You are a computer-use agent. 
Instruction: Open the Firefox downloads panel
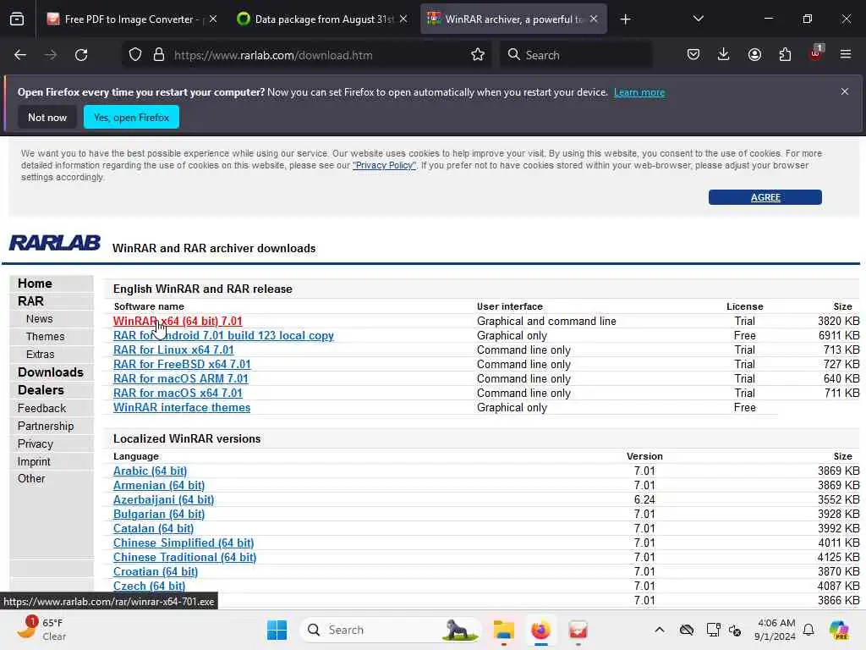coord(724,55)
